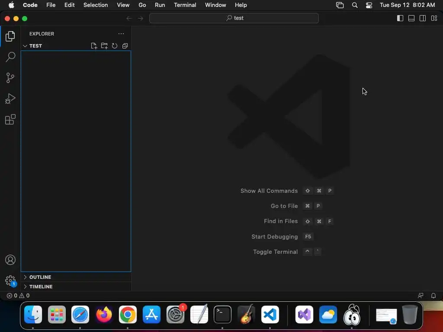Open Visual Studio Code from the Dock
Screen dimensions: 443x332
tap(270, 315)
